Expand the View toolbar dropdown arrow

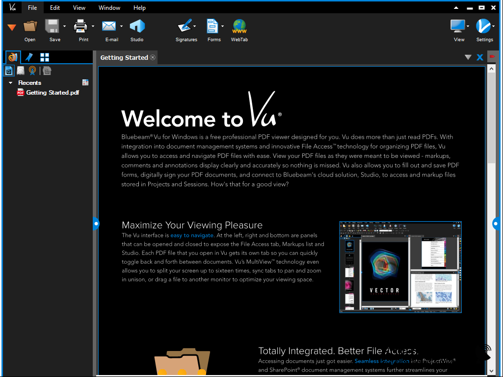468,26
